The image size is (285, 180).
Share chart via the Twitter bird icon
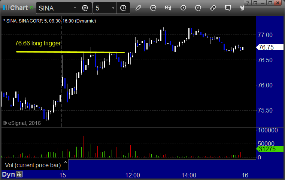coord(242,8)
